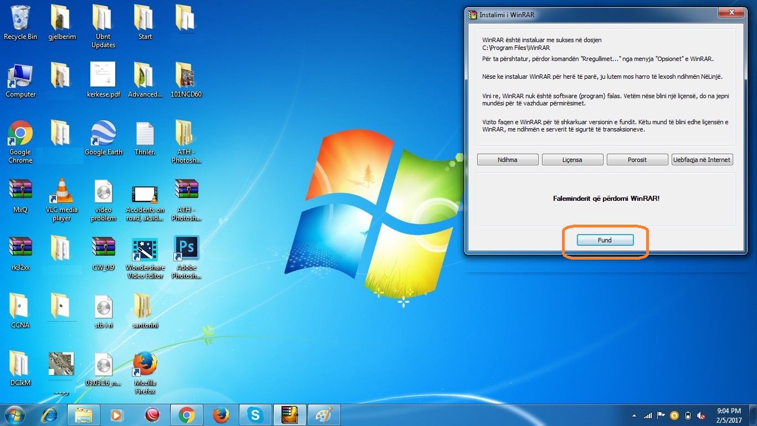Select the rk32xx RAR archive
Screen dimensions: 757x426
tap(21, 253)
